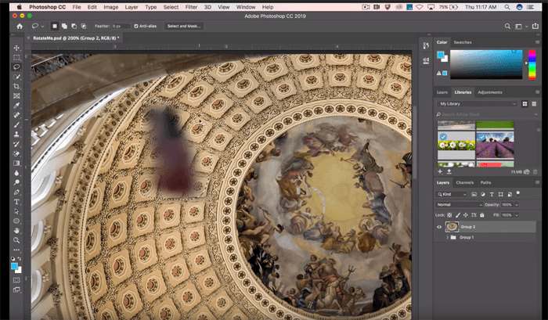
Task: Select the Gradient tool
Action: coord(16,164)
